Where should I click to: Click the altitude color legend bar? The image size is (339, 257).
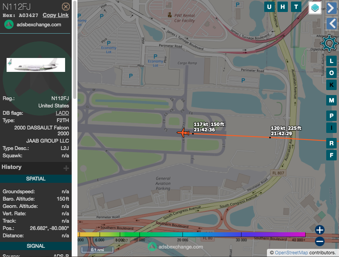[191, 234]
